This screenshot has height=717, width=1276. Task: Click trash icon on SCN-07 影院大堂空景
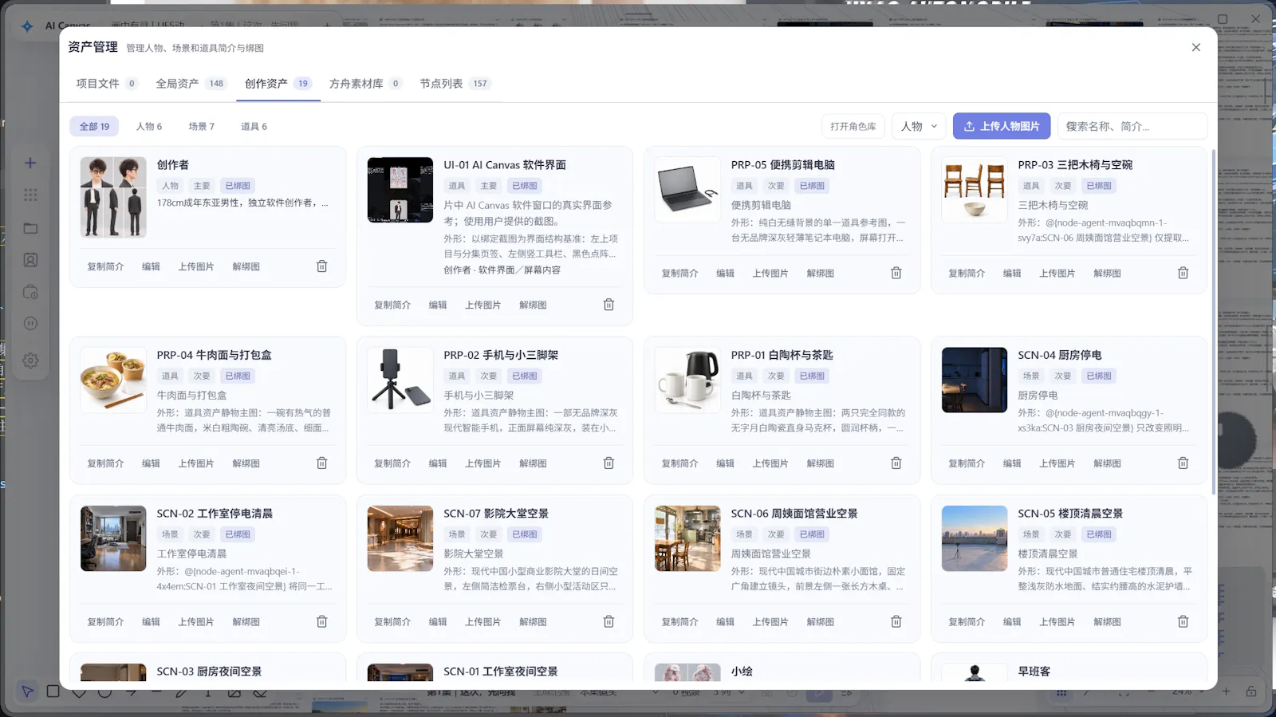(x=608, y=621)
